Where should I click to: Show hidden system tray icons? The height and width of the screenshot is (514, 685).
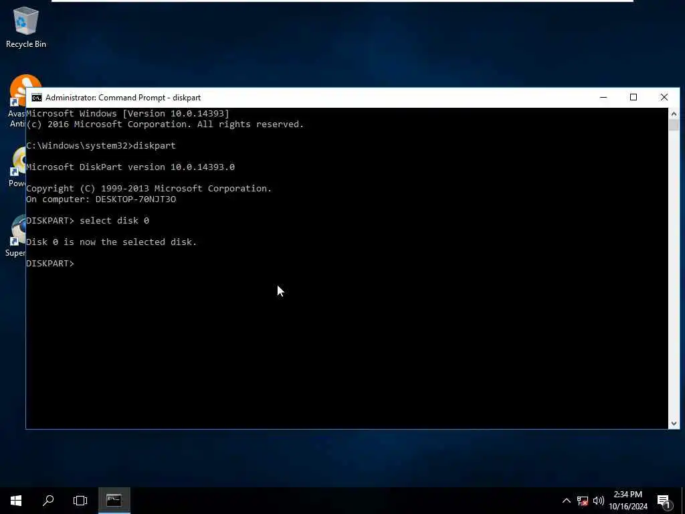[x=566, y=501]
